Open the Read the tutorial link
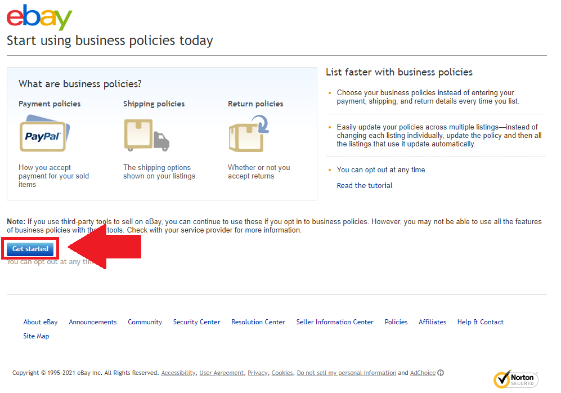Image resolution: width=561 pixels, height=393 pixels. click(x=365, y=185)
